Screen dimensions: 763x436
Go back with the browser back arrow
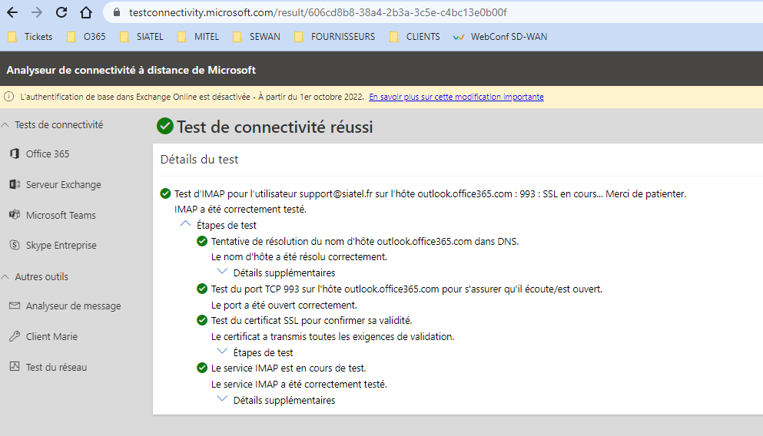12,12
